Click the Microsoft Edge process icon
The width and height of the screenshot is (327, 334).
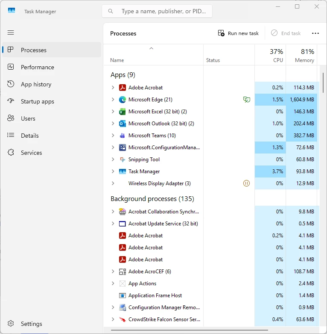[122, 100]
